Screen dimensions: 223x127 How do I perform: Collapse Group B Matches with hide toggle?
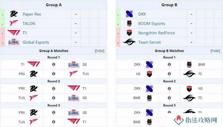click(x=215, y=51)
